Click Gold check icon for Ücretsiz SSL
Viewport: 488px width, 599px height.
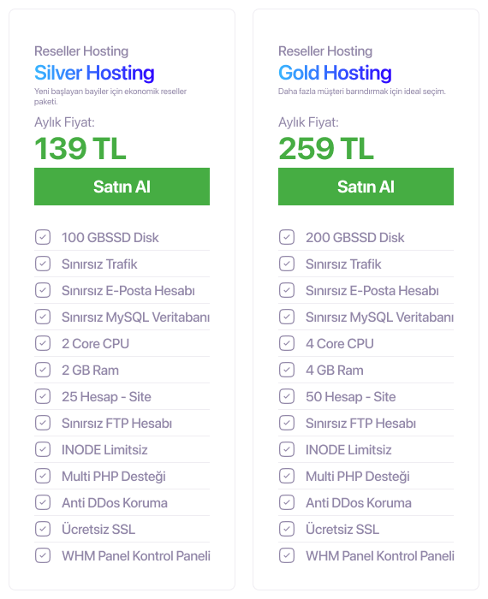click(287, 529)
